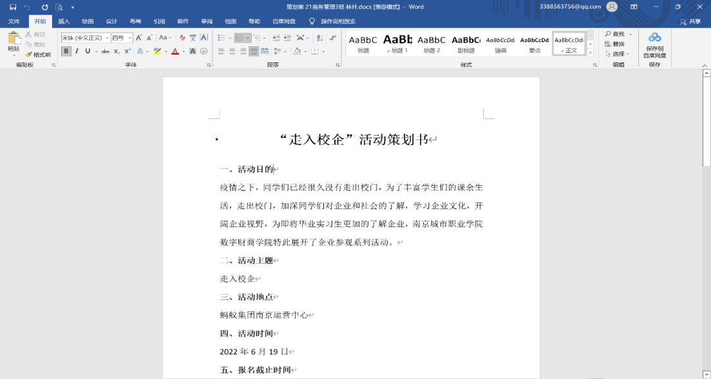This screenshot has width=711, height=379.
Task: Toggle Italic formatting
Action: (x=77, y=51)
